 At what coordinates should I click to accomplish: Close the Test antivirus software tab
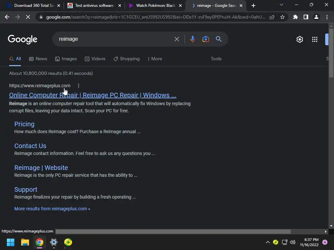120,6
